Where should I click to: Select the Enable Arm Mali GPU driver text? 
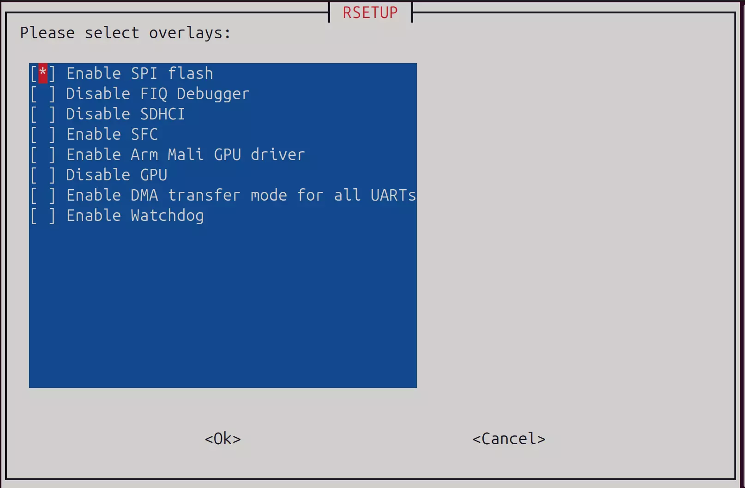tap(186, 155)
